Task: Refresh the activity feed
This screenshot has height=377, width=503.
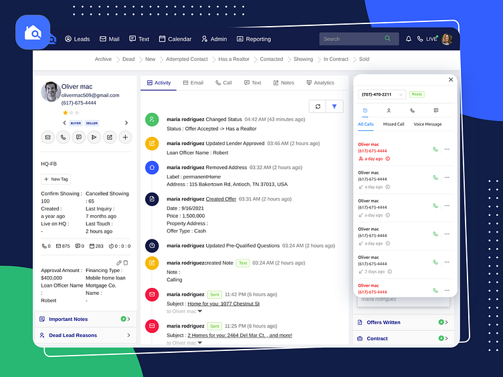Action: point(318,106)
